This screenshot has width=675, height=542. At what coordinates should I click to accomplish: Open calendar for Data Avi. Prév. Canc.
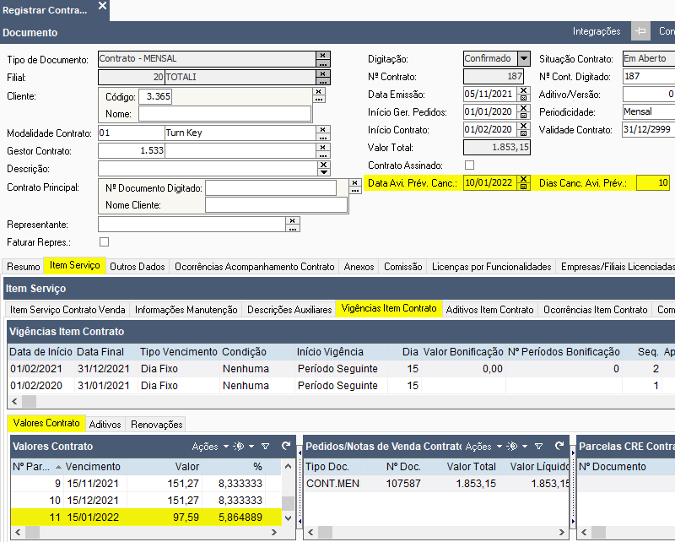pos(523,187)
